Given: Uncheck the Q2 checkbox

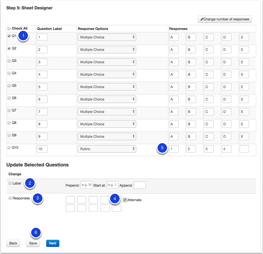Looking at the screenshot, I should click(x=9, y=48).
